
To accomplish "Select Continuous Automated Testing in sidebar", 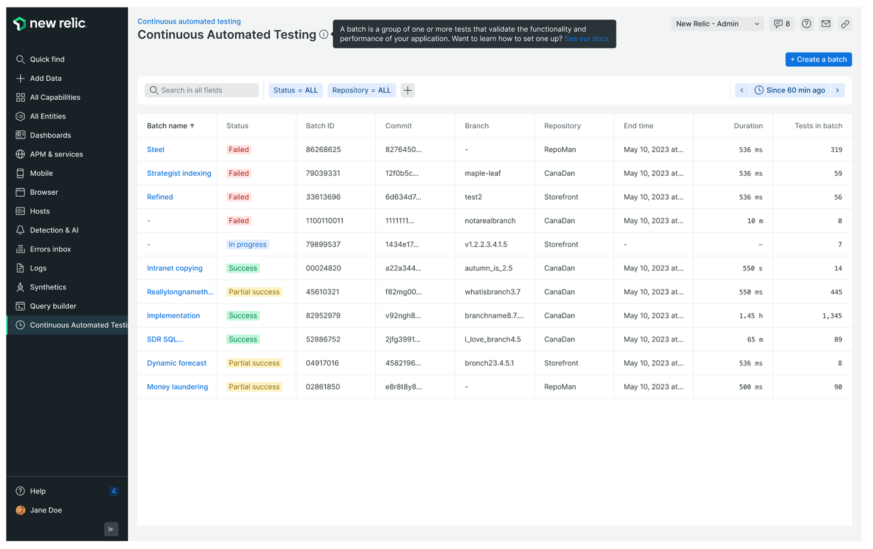I will click(67, 325).
